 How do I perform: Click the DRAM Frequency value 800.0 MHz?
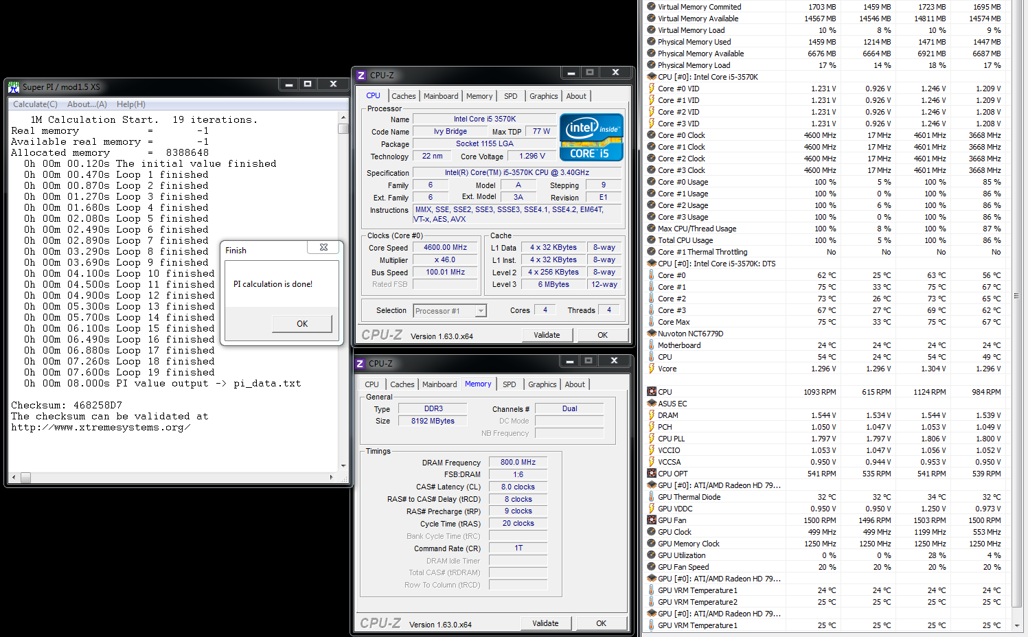518,462
